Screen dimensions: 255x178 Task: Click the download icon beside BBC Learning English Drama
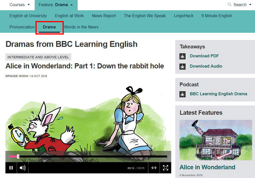(182, 94)
